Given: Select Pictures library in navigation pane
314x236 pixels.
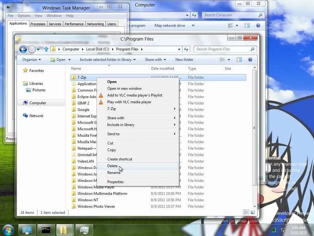Looking at the screenshot, I should tap(39, 90).
